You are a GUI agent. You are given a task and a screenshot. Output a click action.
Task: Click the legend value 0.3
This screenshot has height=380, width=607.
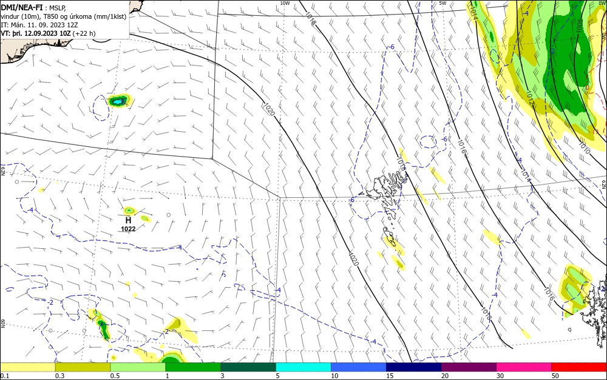pos(60,376)
